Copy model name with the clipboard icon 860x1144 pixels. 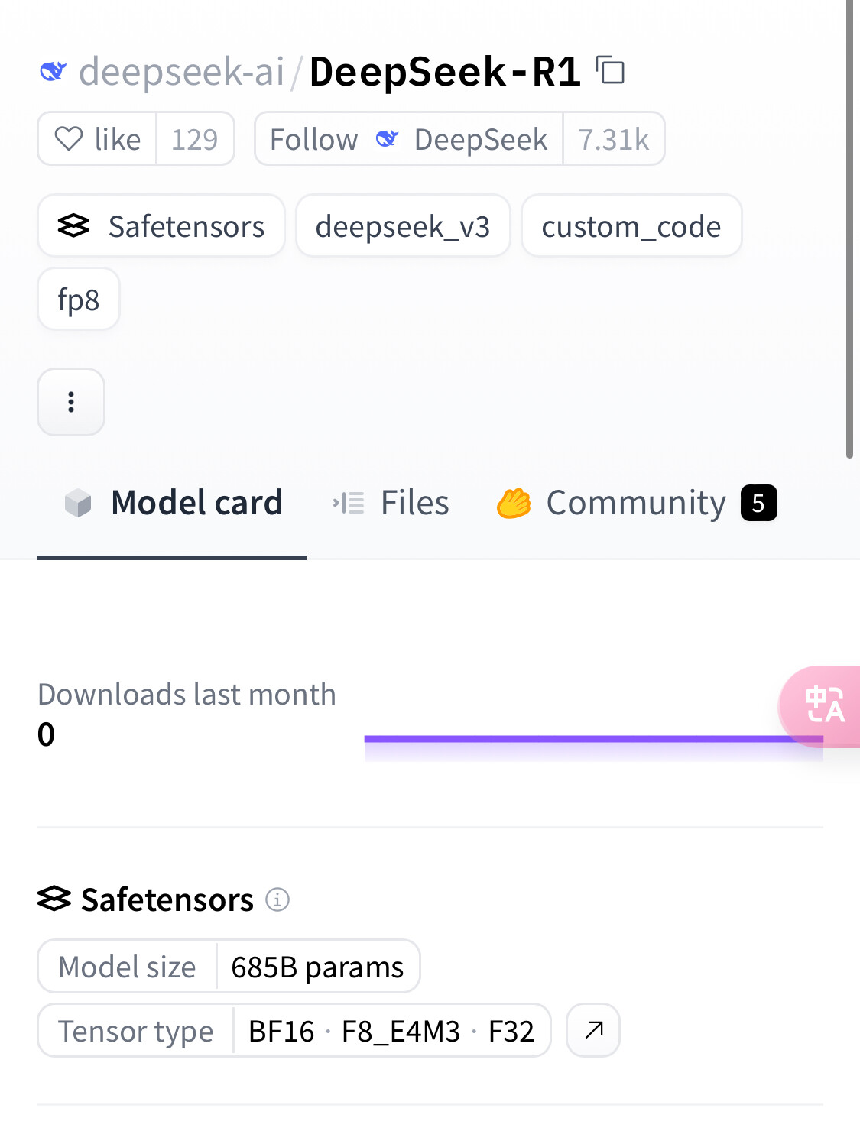(x=610, y=71)
